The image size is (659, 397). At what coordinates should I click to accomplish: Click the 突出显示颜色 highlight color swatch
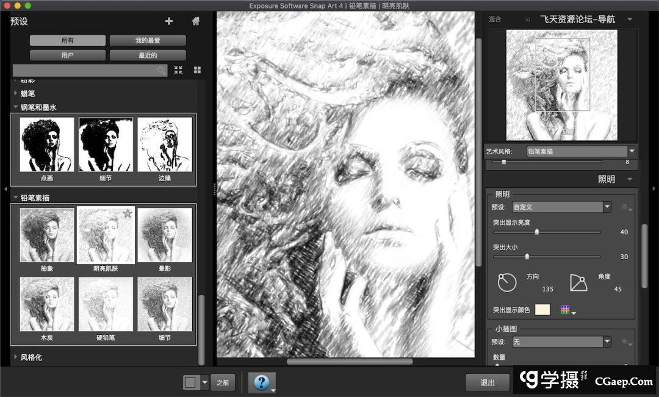coord(542,310)
